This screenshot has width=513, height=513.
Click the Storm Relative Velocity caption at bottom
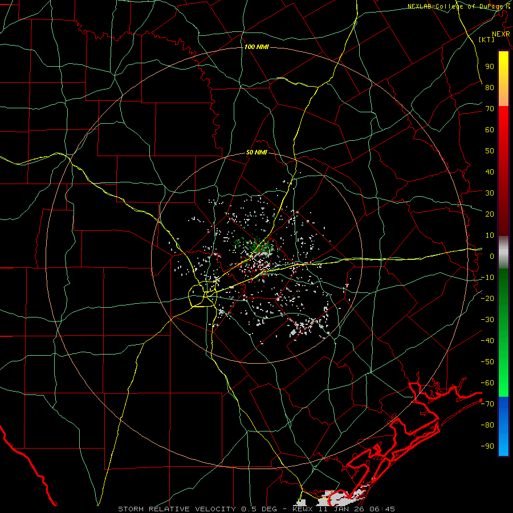256,509
